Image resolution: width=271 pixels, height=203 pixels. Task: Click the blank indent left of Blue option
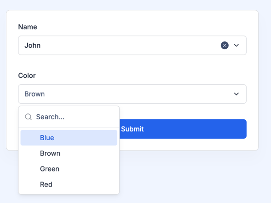[x=30, y=138]
